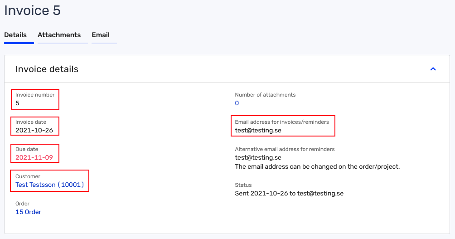Click the due date 2021-11-09
The height and width of the screenshot is (239, 455).
[x=34, y=157]
